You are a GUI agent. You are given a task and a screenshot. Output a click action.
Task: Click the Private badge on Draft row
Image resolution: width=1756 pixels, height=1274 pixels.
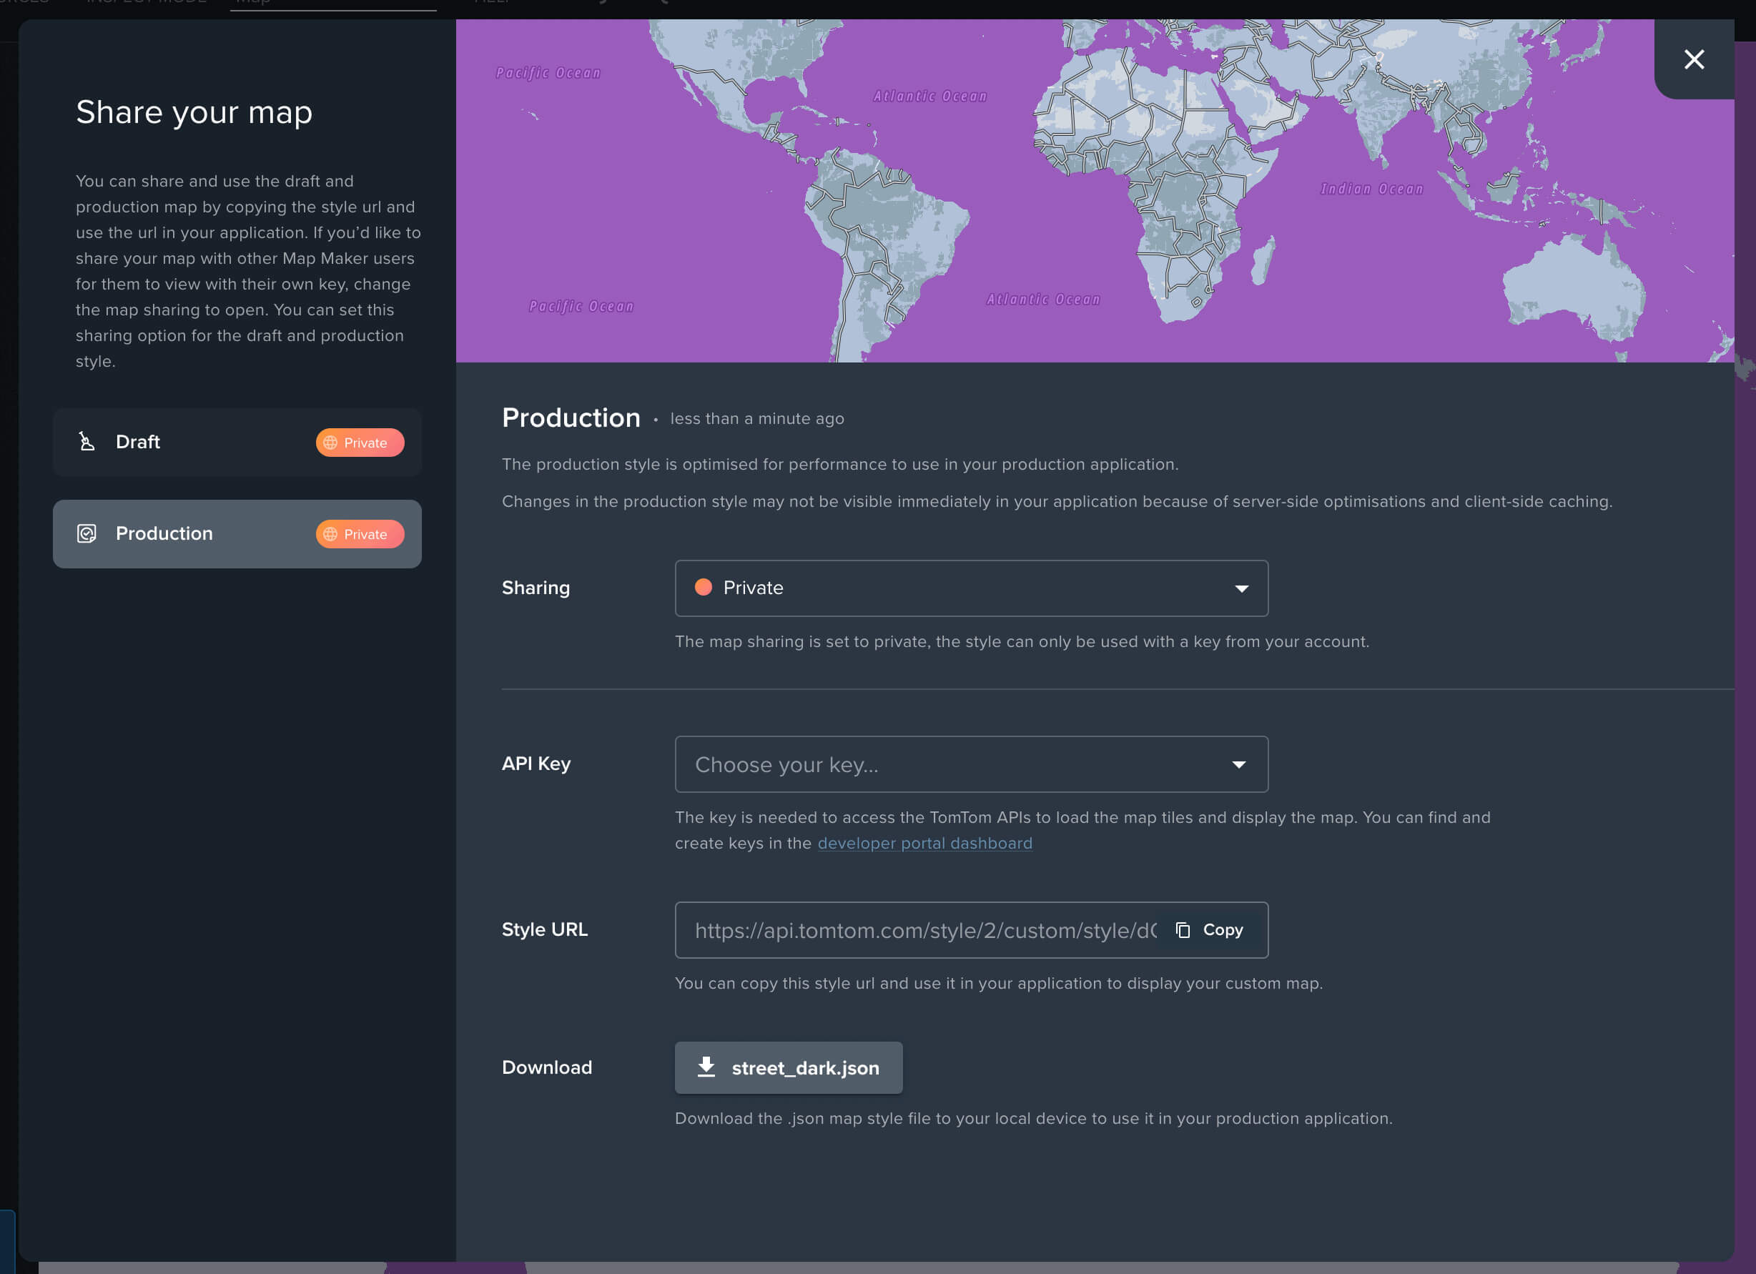tap(359, 443)
